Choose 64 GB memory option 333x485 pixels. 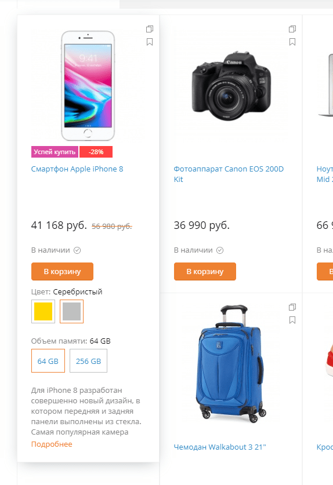[48, 361]
